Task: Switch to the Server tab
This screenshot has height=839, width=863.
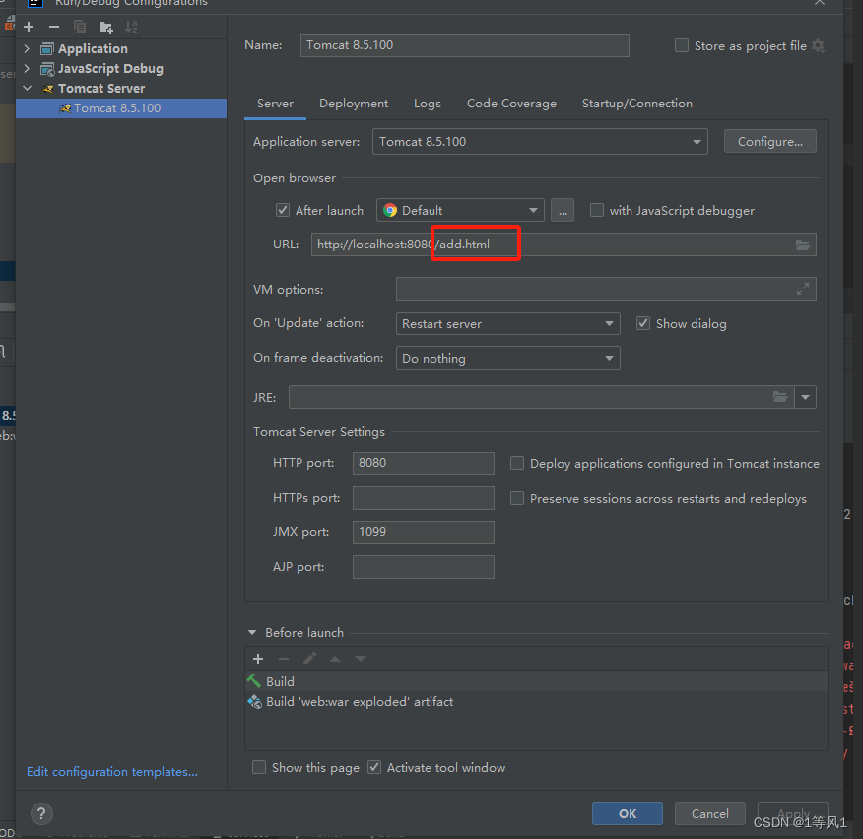Action: (x=275, y=104)
